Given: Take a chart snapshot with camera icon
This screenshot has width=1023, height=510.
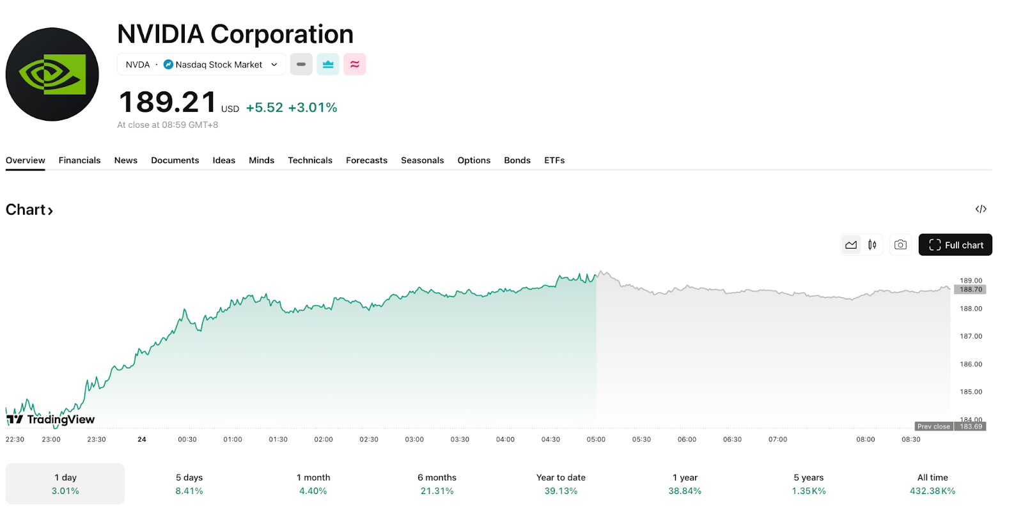Looking at the screenshot, I should point(900,245).
